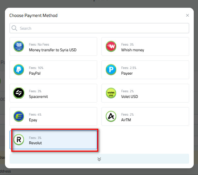Click the 'Fees: 2.5%' label on Payeer
The image size is (198, 175).
129,68
